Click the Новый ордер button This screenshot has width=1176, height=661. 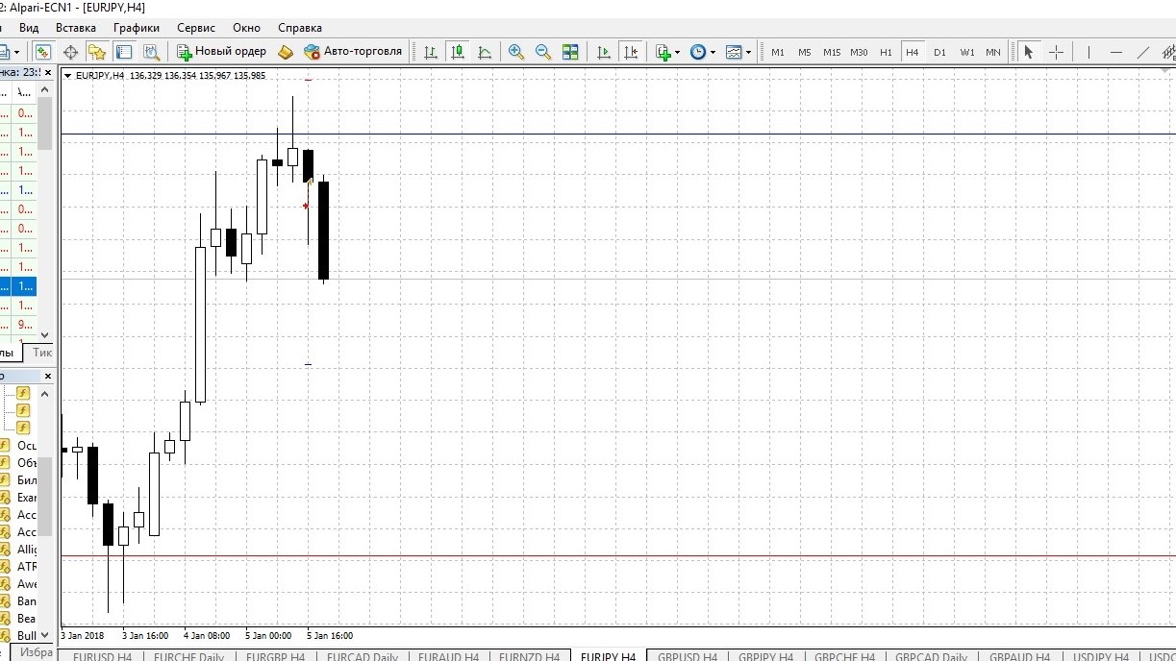222,52
